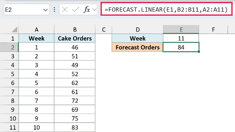Select the cell with cake orders 83
Screen dimensions: 235x132
(75, 127)
